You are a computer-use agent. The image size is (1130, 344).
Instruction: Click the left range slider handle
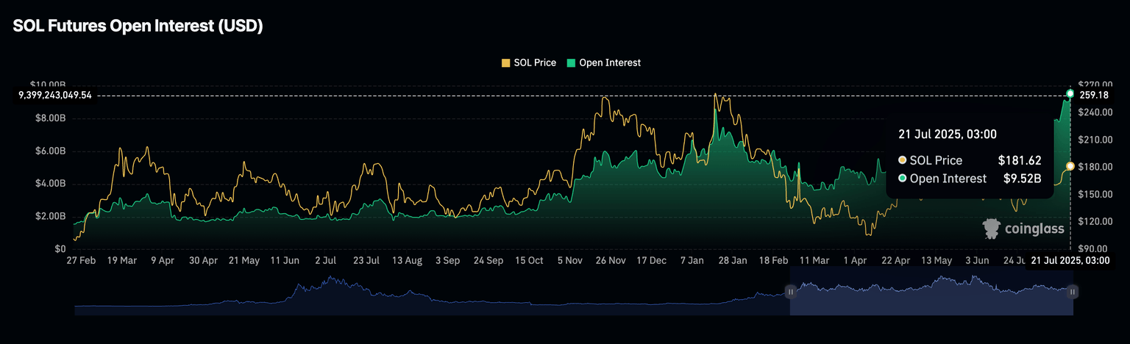click(791, 292)
